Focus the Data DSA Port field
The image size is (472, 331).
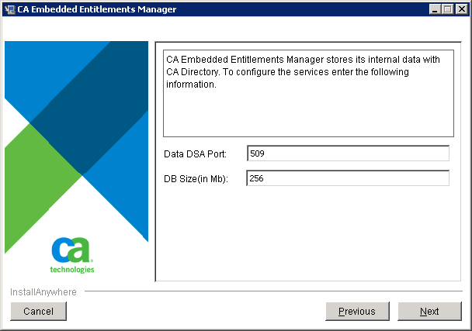(x=348, y=153)
